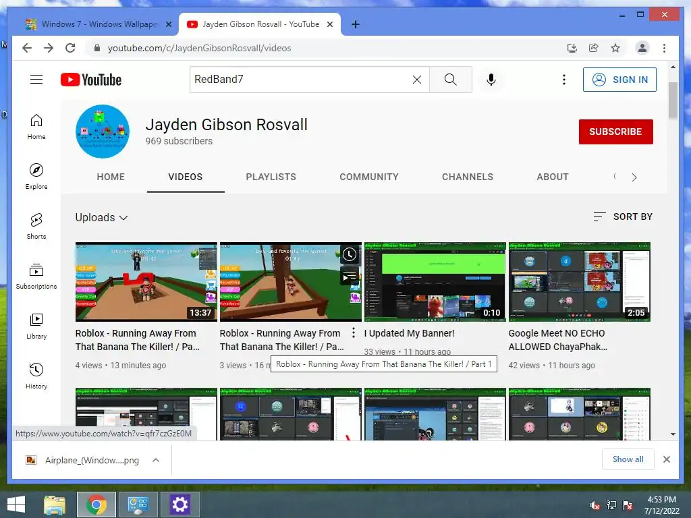Click the magnifier search button
691x518 pixels.
click(x=450, y=80)
